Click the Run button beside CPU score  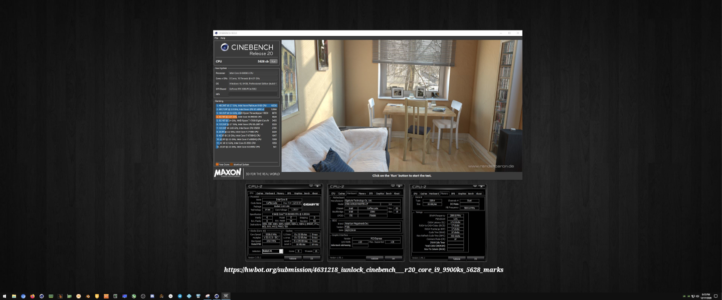click(273, 61)
